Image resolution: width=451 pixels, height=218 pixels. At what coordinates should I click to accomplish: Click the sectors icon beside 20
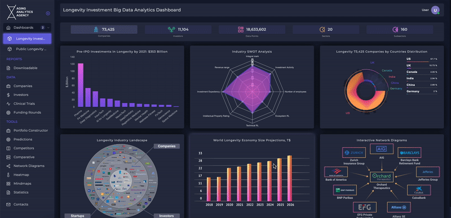pyautogui.click(x=322, y=29)
